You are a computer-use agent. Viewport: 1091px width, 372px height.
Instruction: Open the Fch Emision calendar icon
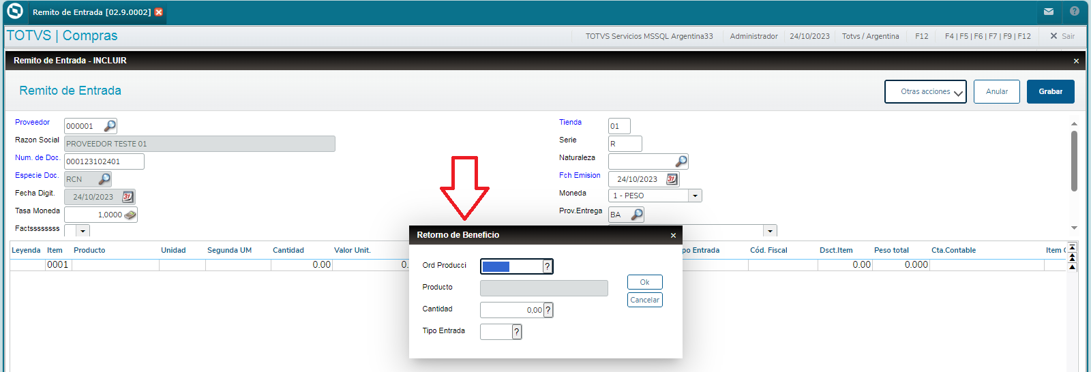click(x=672, y=179)
